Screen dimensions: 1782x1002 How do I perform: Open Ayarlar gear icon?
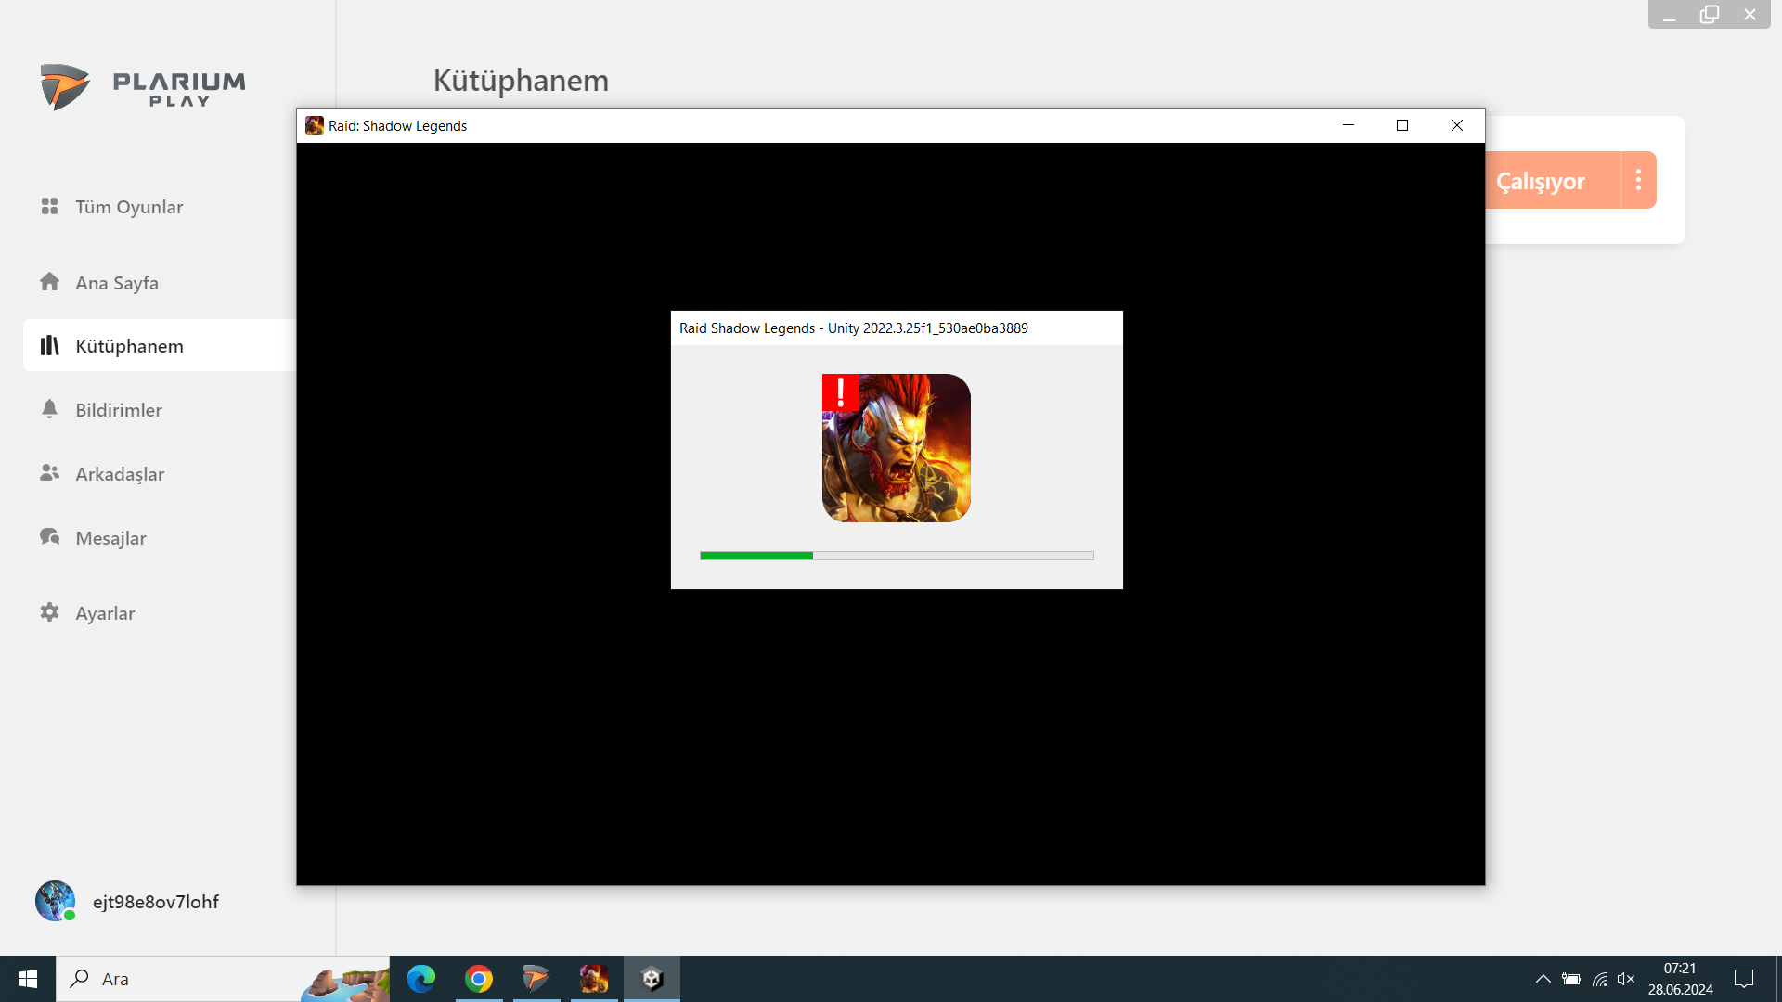pos(50,612)
